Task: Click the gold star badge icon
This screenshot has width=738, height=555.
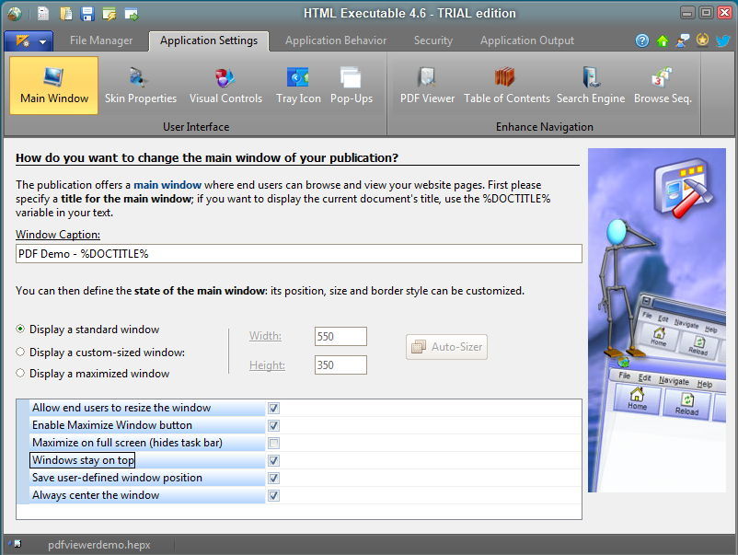Action: 702,40
